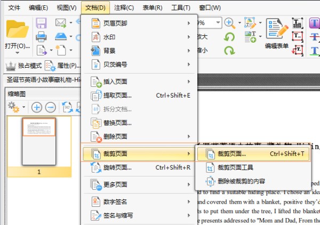Click the rotate 90° thumbnail icon
This screenshot has height=225, width=320.
[68, 107]
